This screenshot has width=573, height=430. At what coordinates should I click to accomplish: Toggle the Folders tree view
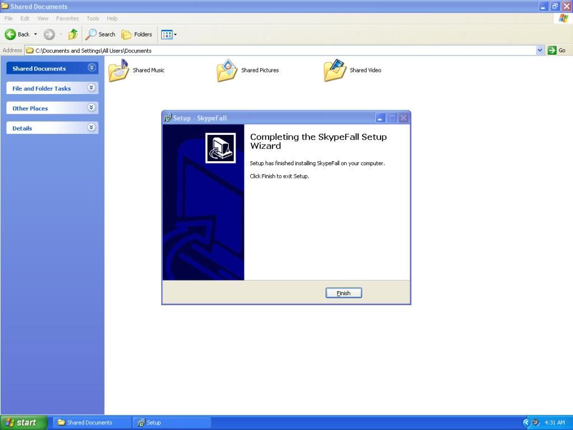point(137,34)
